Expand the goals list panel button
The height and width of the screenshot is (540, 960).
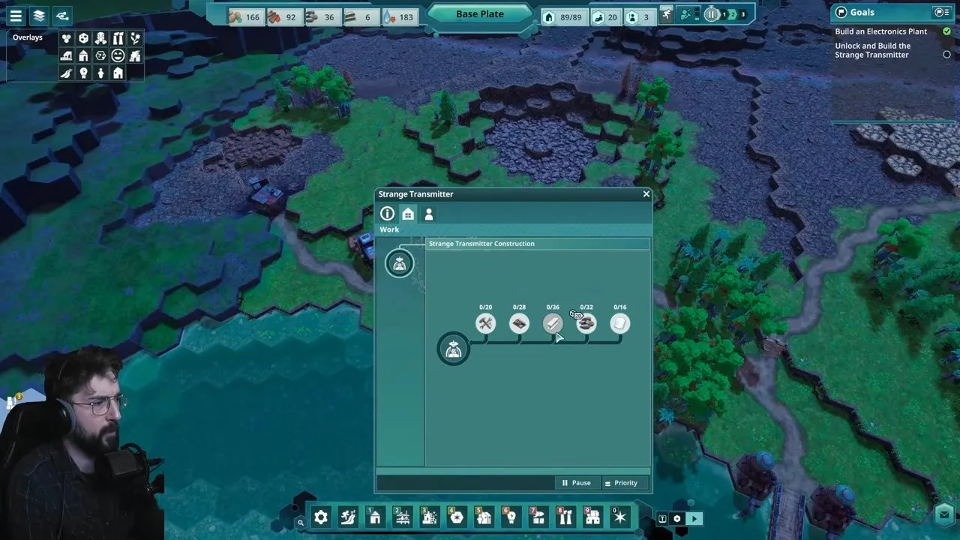coord(941,12)
